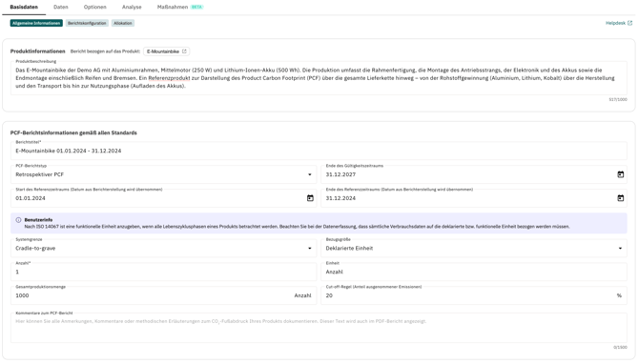Switch to the Daten tab
Image resolution: width=639 pixels, height=364 pixels.
(x=61, y=7)
